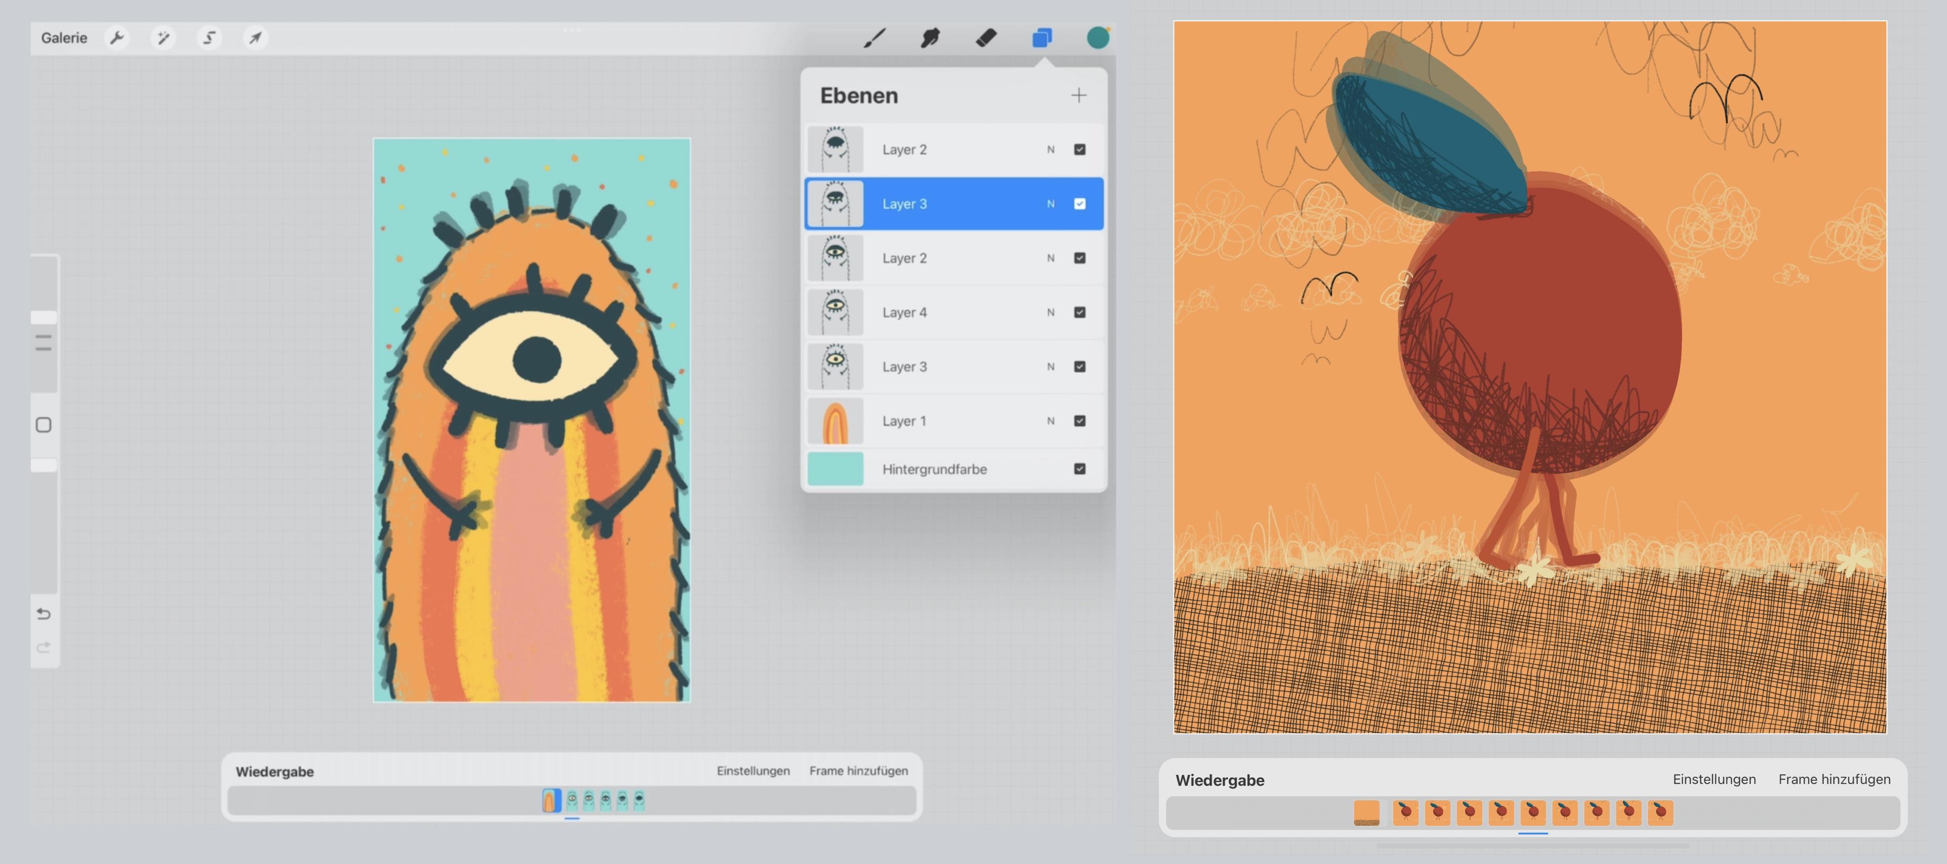The image size is (1947, 864).
Task: Open blend mode N for Layer 4
Action: click(x=1051, y=313)
